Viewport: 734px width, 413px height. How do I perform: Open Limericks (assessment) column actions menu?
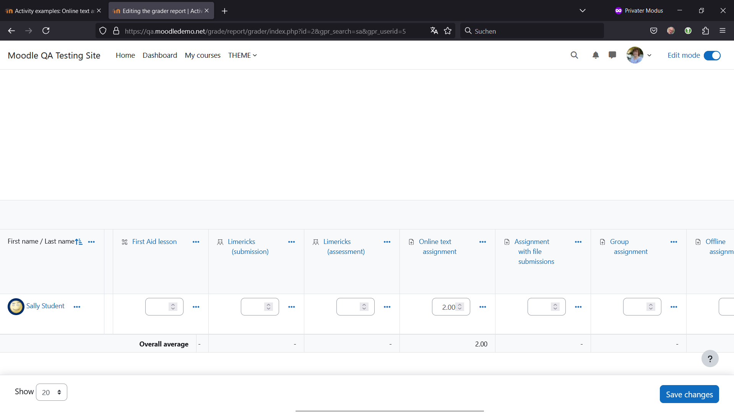(387, 242)
